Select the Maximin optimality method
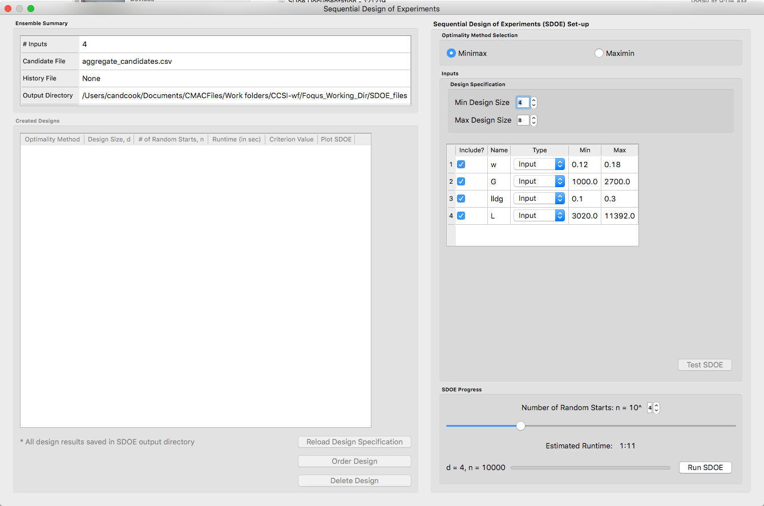764x506 pixels. [x=599, y=52]
